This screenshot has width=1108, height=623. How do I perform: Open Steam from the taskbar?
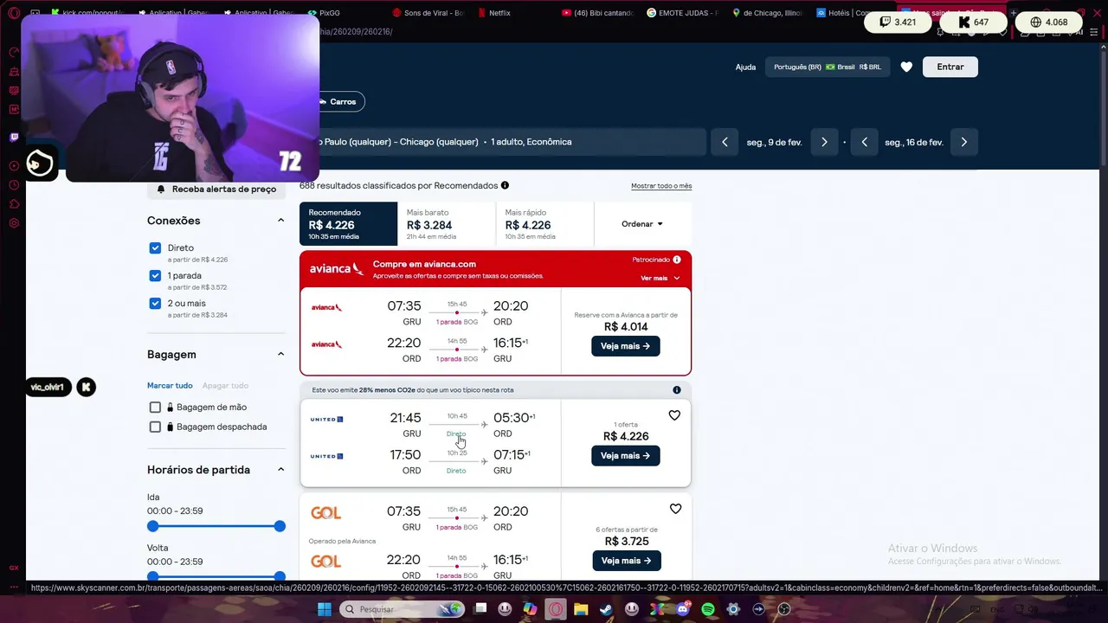[606, 609]
